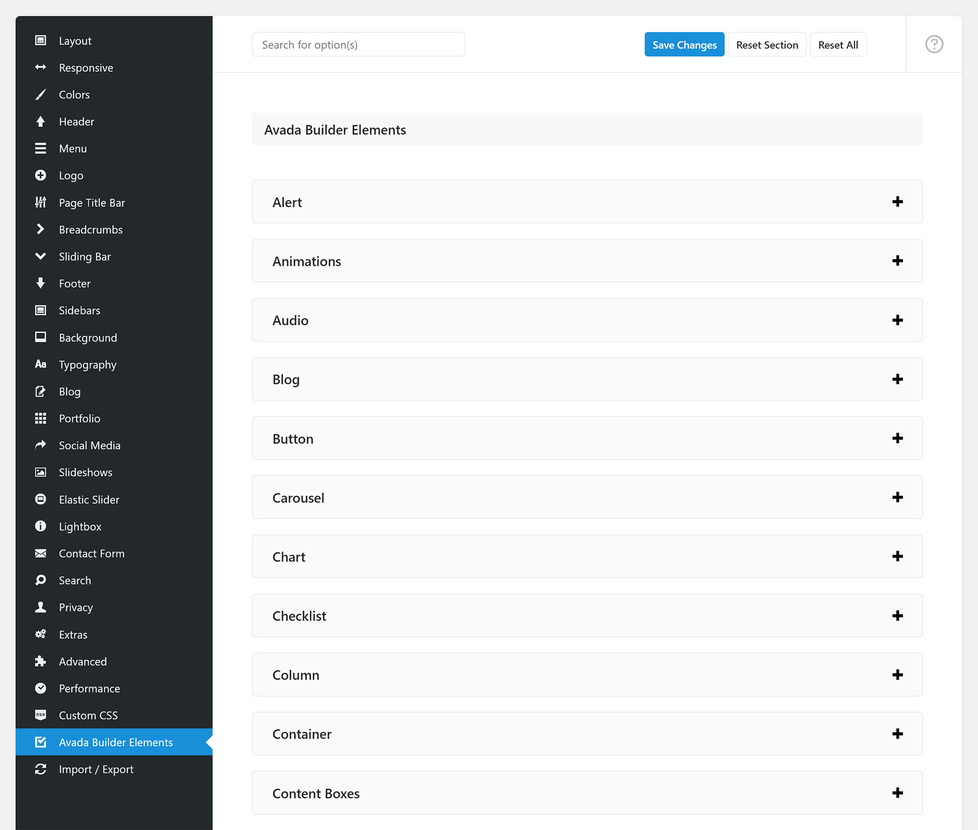Click the Logo plus-circle icon

click(x=41, y=175)
